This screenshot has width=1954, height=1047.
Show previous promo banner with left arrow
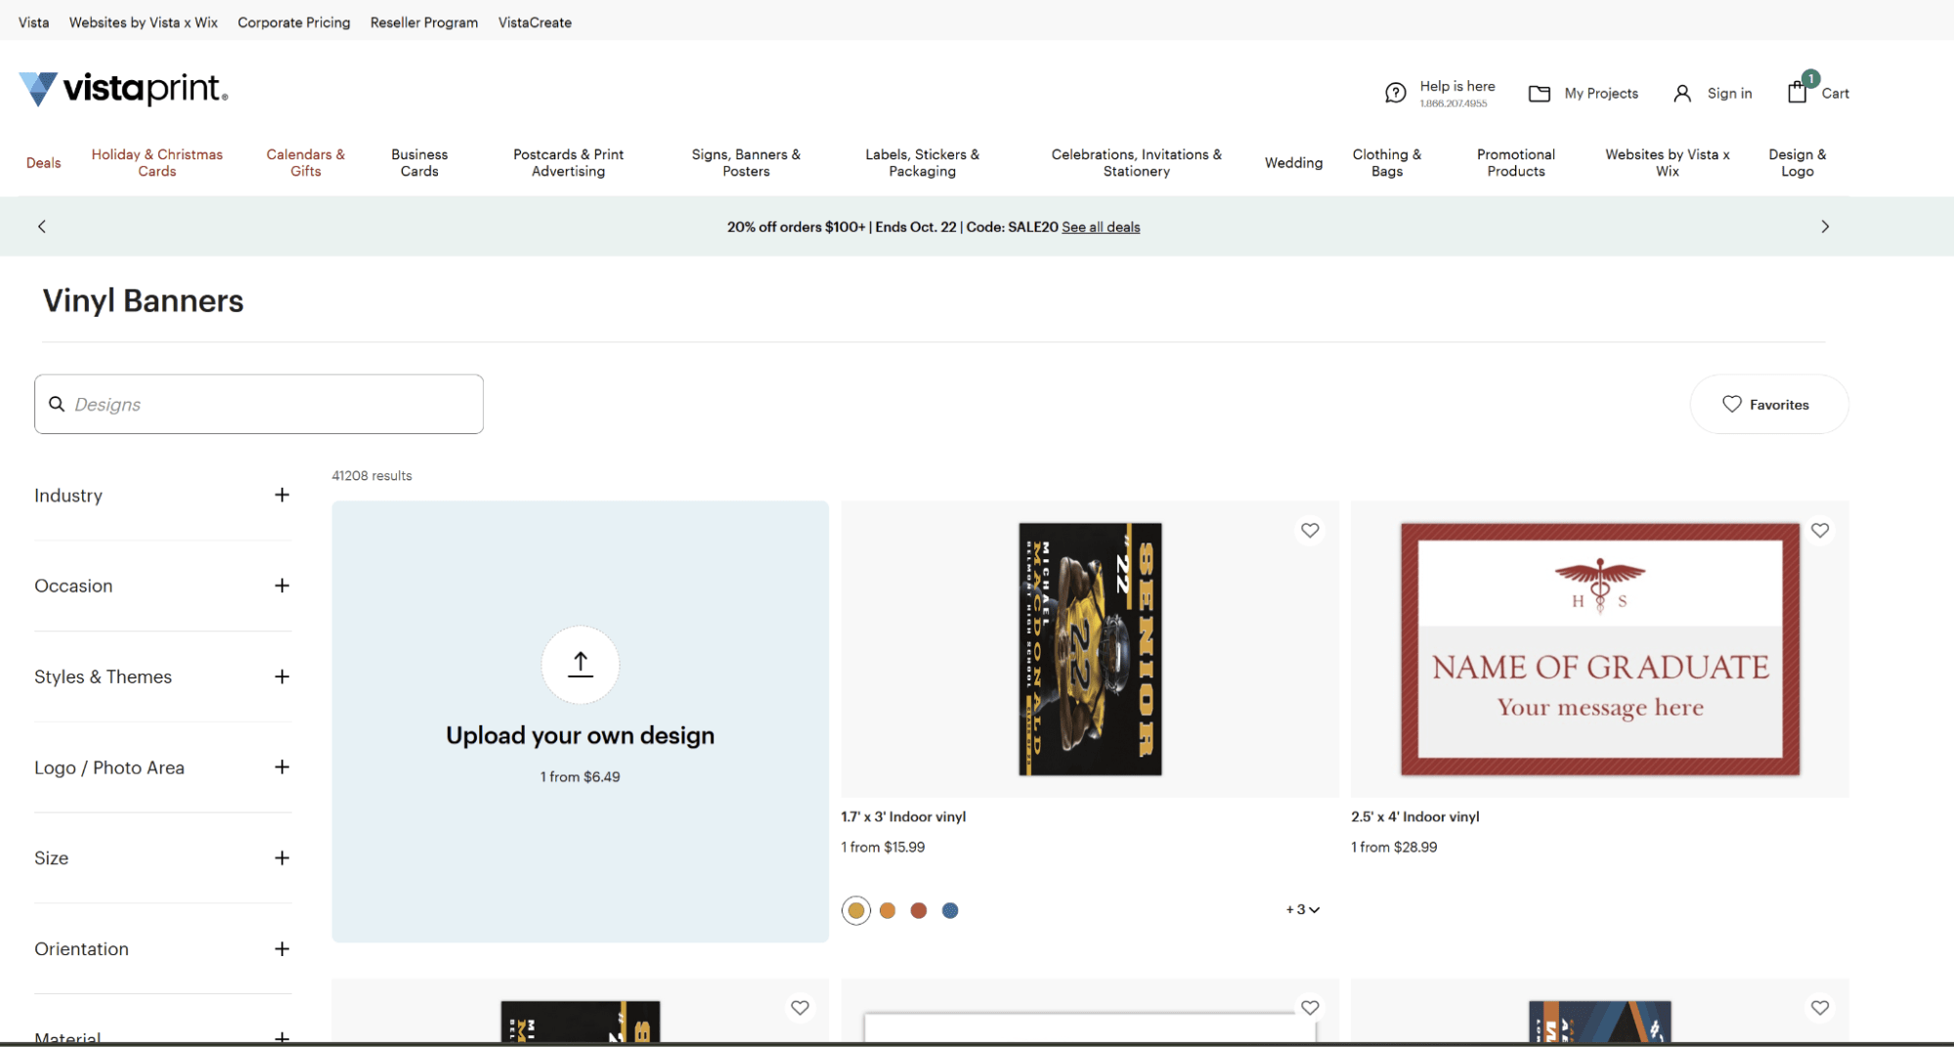click(42, 226)
